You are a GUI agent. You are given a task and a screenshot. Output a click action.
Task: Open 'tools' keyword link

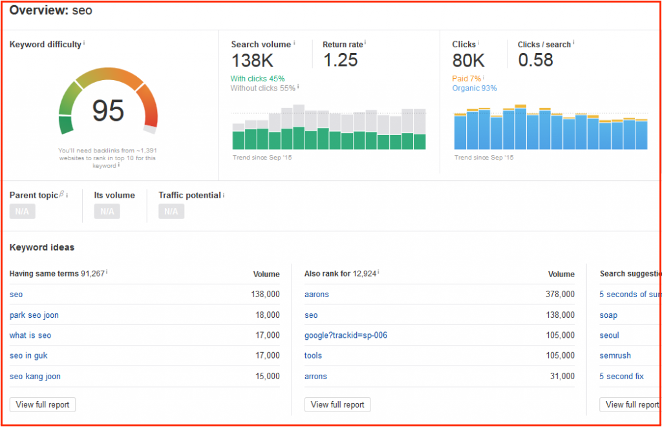(x=314, y=356)
